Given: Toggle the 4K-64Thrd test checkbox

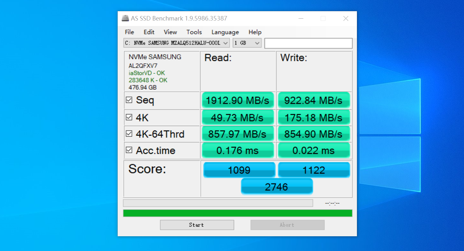Looking at the screenshot, I should pyautogui.click(x=129, y=134).
